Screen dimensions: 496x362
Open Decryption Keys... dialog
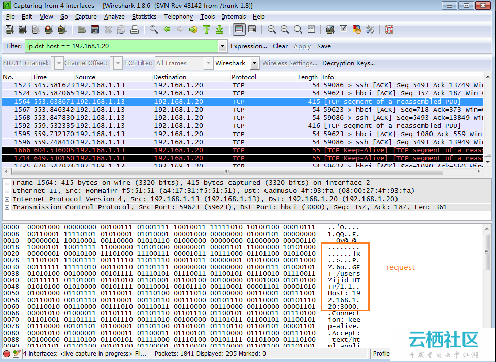[x=348, y=63]
